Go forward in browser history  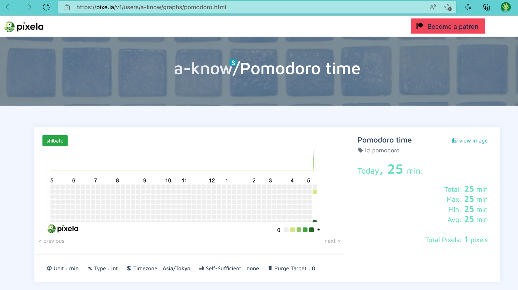click(x=27, y=7)
